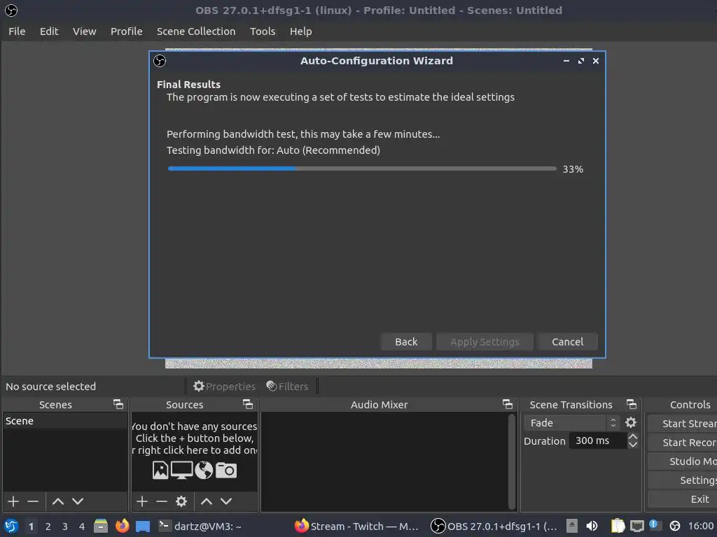Screen dimensions: 717x537
Task: Move scene up in Scenes panel
Action: [x=58, y=501]
